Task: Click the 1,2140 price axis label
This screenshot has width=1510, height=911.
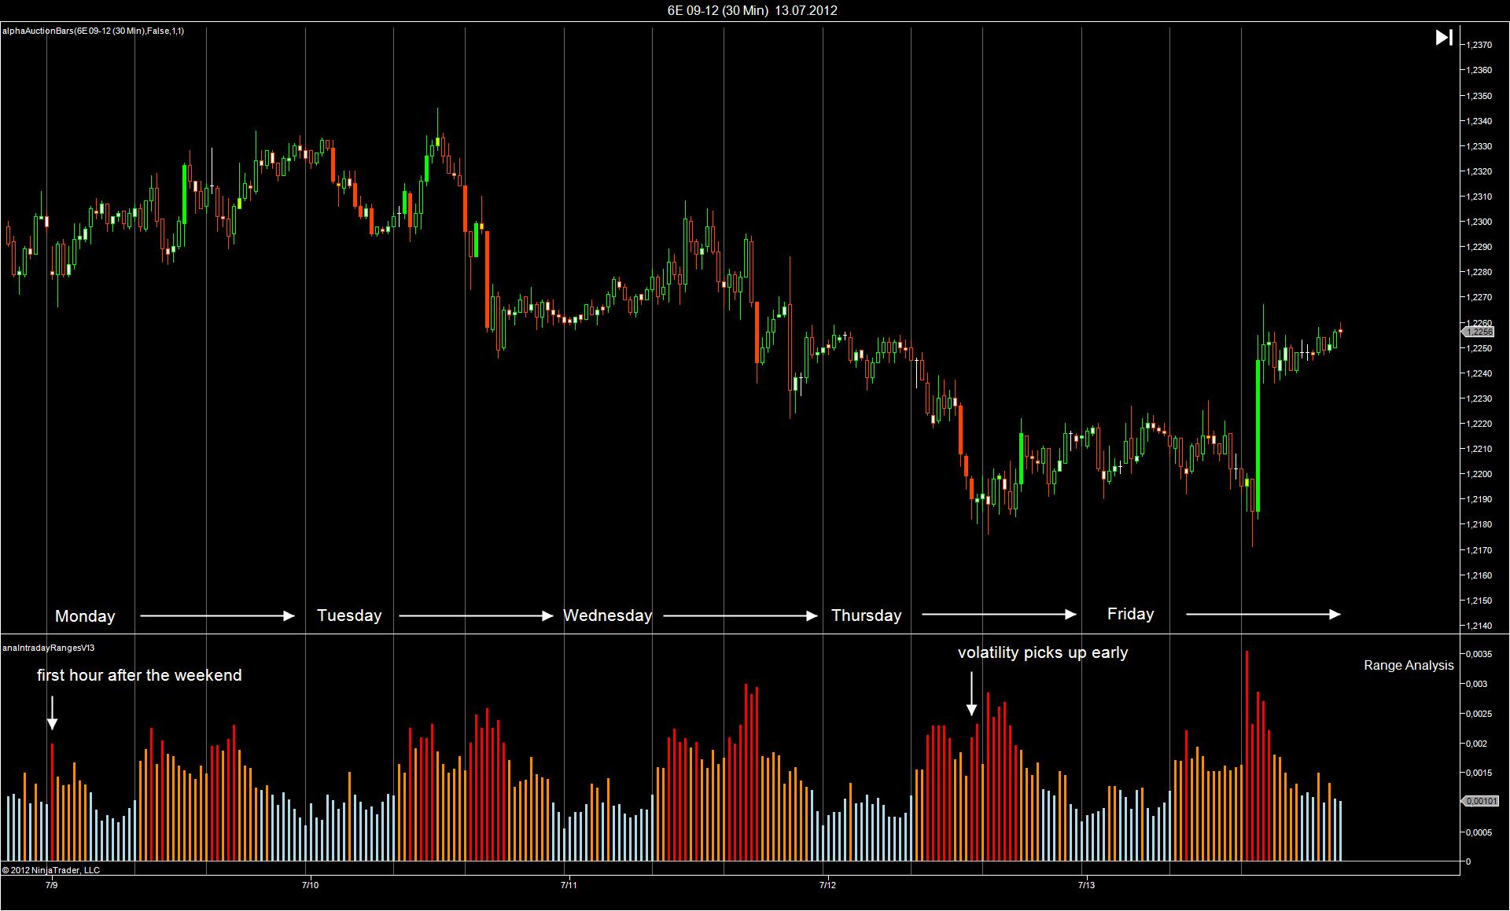Action: tap(1479, 626)
